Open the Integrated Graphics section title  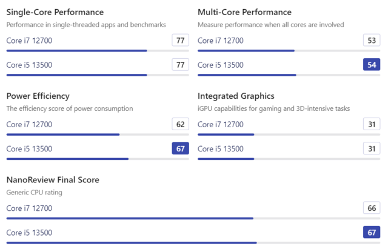pyautogui.click(x=236, y=96)
